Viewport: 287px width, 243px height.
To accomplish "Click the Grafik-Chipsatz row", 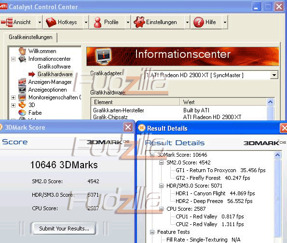I will click(179, 117).
